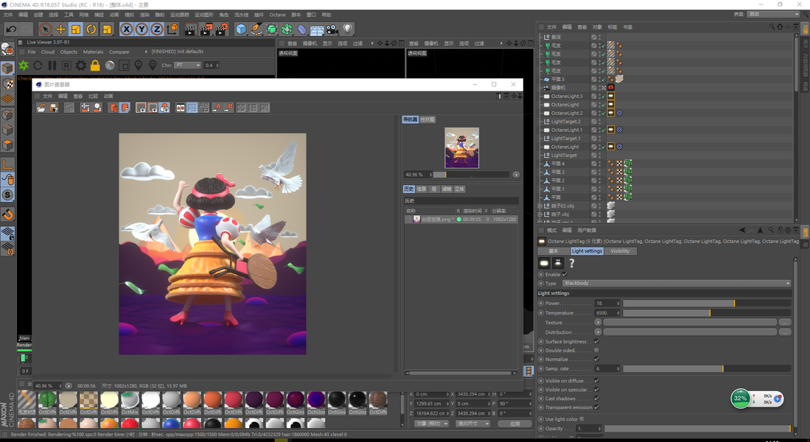This screenshot has height=442, width=810.
Task: Add a cube primitive object
Action: (x=241, y=29)
